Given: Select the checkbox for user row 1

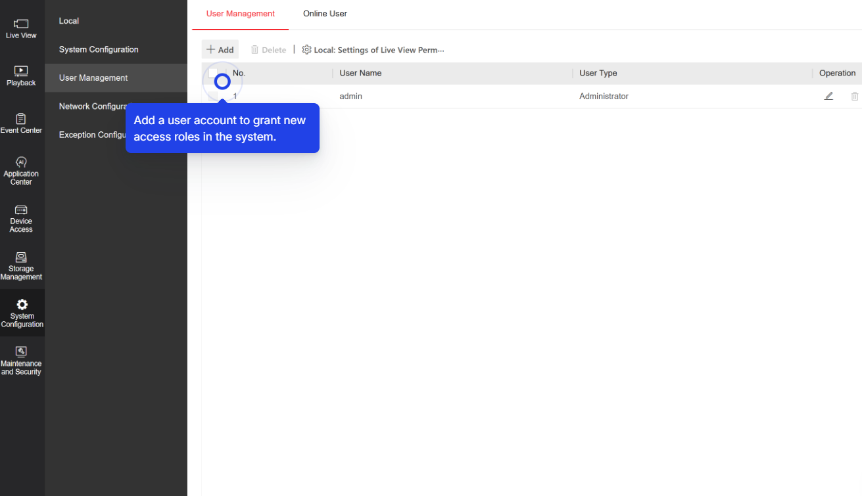Looking at the screenshot, I should tap(213, 96).
